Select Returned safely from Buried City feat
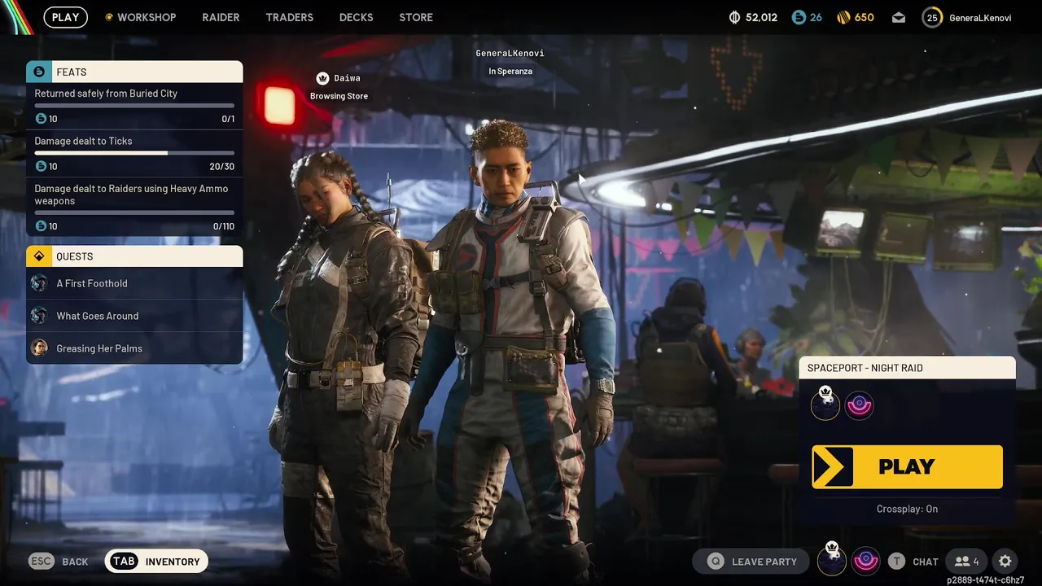1042x586 pixels. pyautogui.click(x=134, y=107)
